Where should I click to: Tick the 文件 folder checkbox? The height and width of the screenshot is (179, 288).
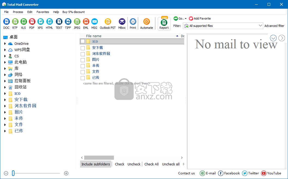pyautogui.click(x=83, y=72)
